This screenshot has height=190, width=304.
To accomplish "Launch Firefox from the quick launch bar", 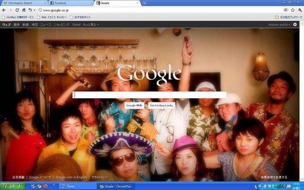I will [46, 186].
